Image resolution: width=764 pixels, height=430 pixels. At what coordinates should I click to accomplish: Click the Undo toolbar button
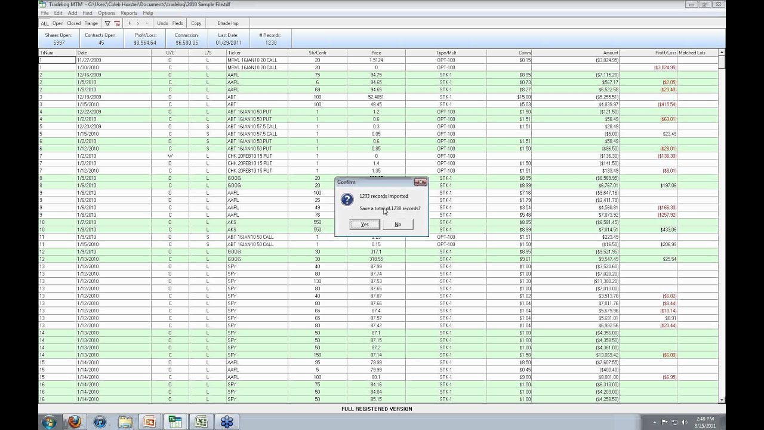162,23
